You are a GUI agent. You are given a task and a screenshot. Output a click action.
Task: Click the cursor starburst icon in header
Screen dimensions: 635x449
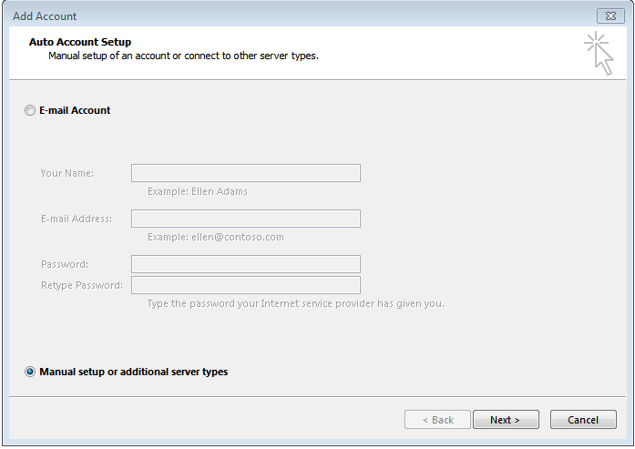(599, 52)
